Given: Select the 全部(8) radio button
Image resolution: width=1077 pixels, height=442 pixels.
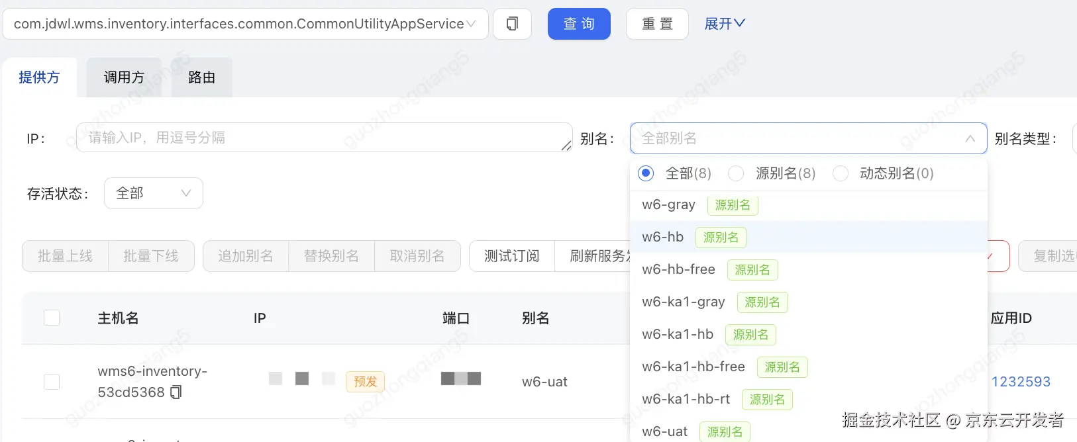Looking at the screenshot, I should click(646, 173).
